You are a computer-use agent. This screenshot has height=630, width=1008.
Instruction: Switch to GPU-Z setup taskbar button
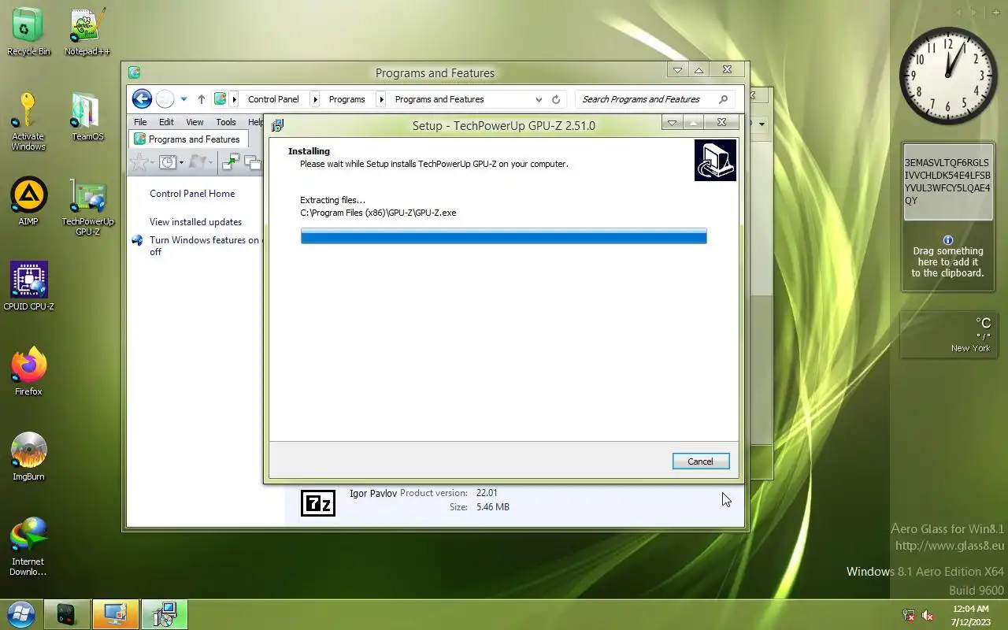pyautogui.click(x=165, y=614)
